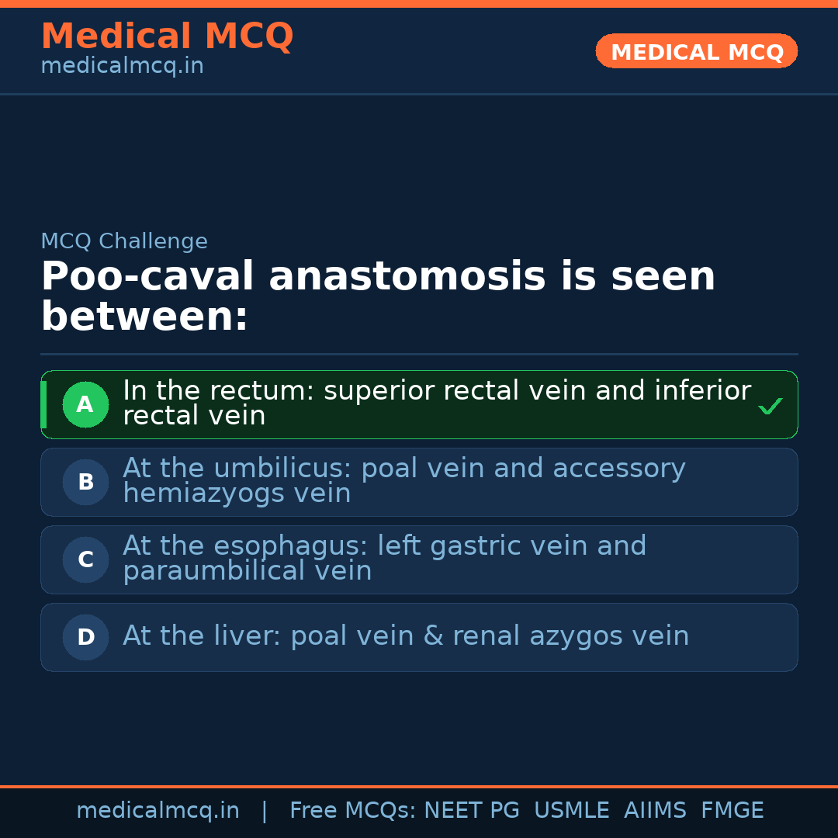The width and height of the screenshot is (838, 838).
Task: Choose the letter D option circle
Action: (85, 637)
